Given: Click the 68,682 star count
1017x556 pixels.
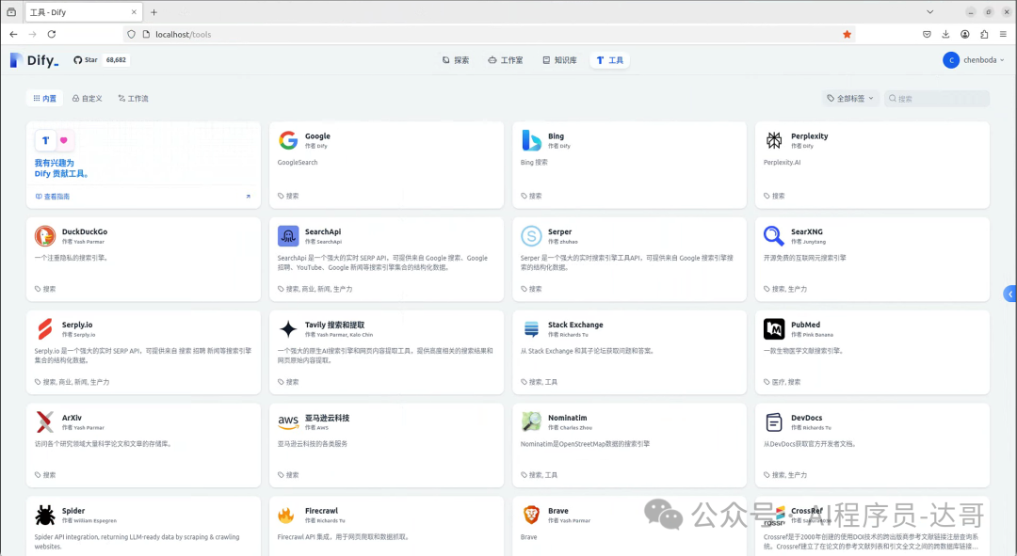Looking at the screenshot, I should [116, 60].
